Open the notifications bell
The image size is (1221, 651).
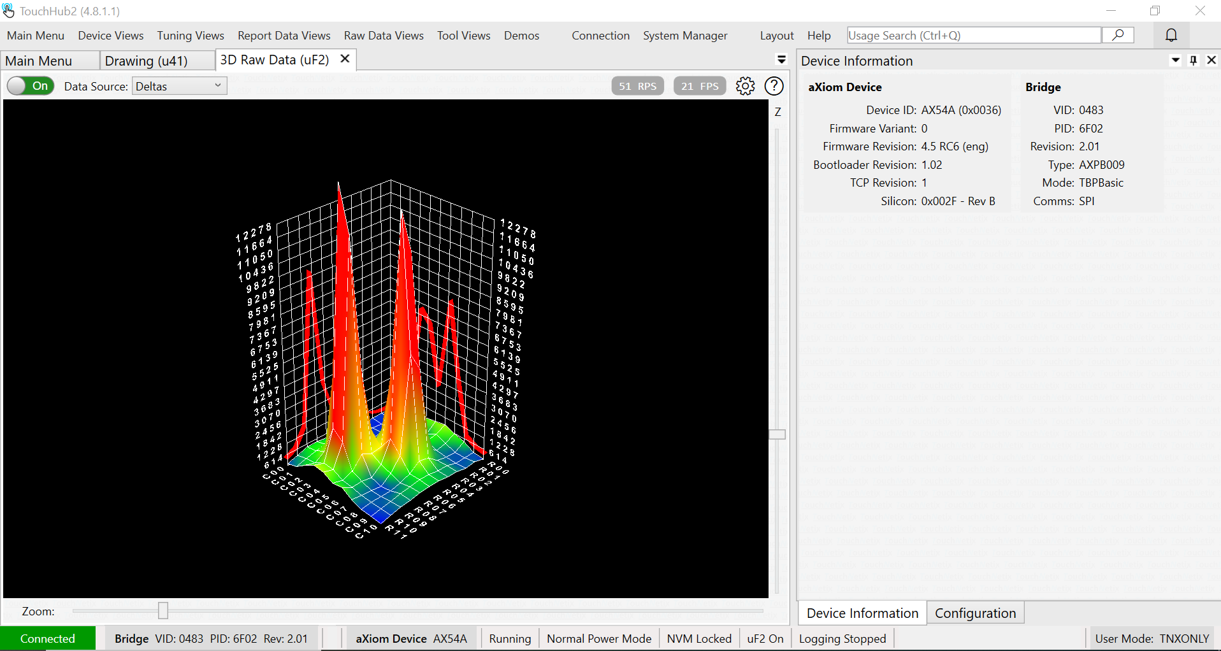[x=1171, y=35]
